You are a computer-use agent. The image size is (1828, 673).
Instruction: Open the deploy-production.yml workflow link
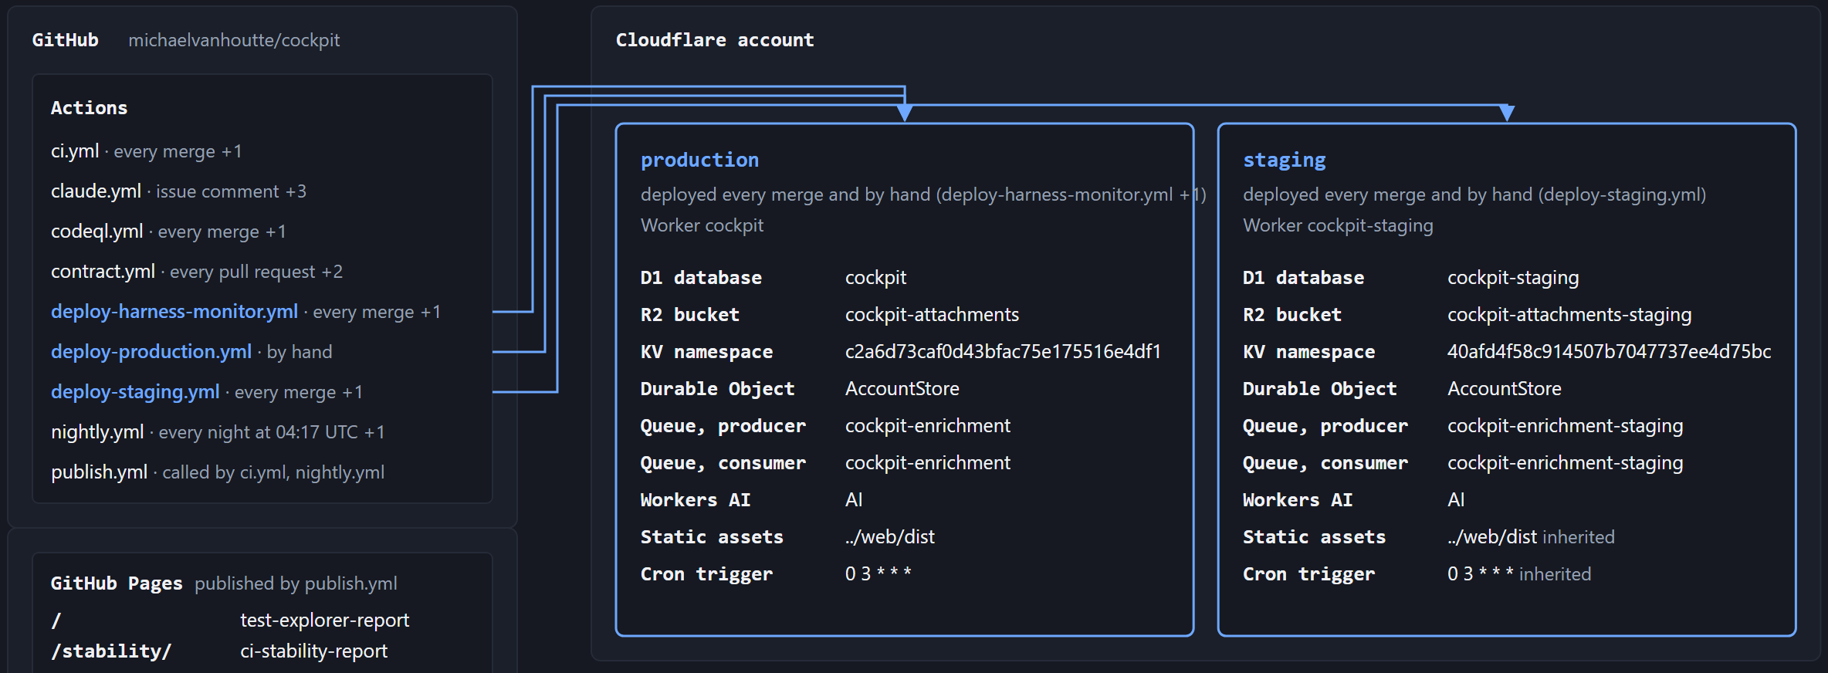point(151,352)
